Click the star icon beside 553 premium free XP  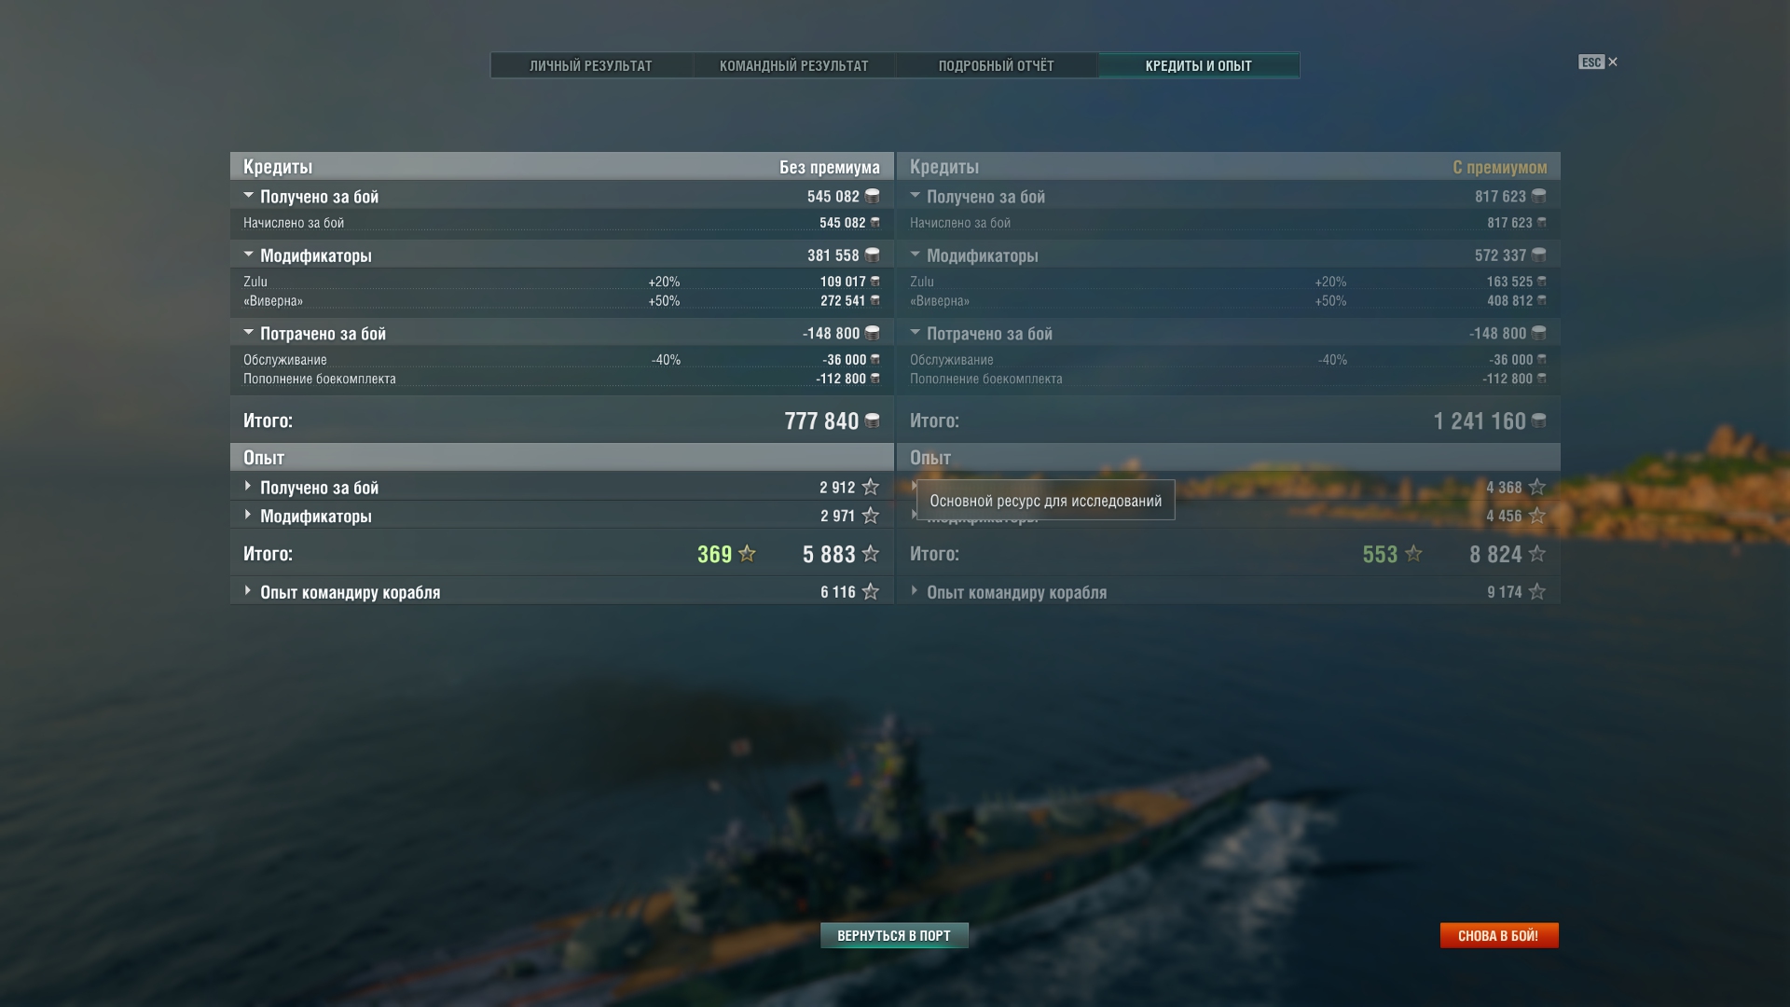pos(1413,554)
